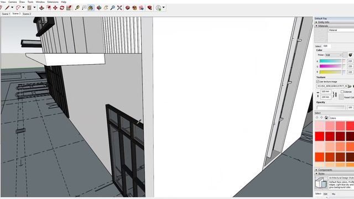Image resolution: width=354 pixels, height=199 pixels.
Task: Activate the Push/Pull tool
Action: [x=41, y=8]
